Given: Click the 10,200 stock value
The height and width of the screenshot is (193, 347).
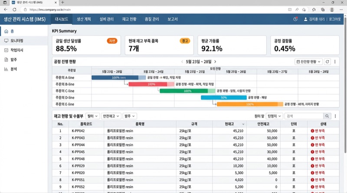Looking at the screenshot, I should 238,166.
